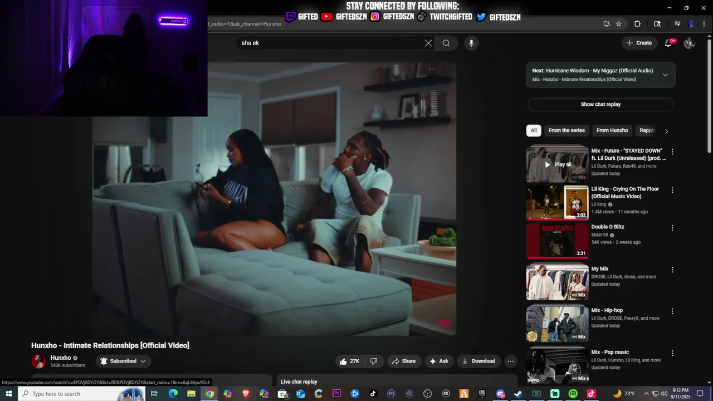713x401 pixels.
Task: Click the Create button
Action: (639, 43)
